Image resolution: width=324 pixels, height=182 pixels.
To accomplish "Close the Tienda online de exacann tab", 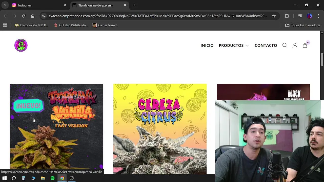I will pos(125,5).
